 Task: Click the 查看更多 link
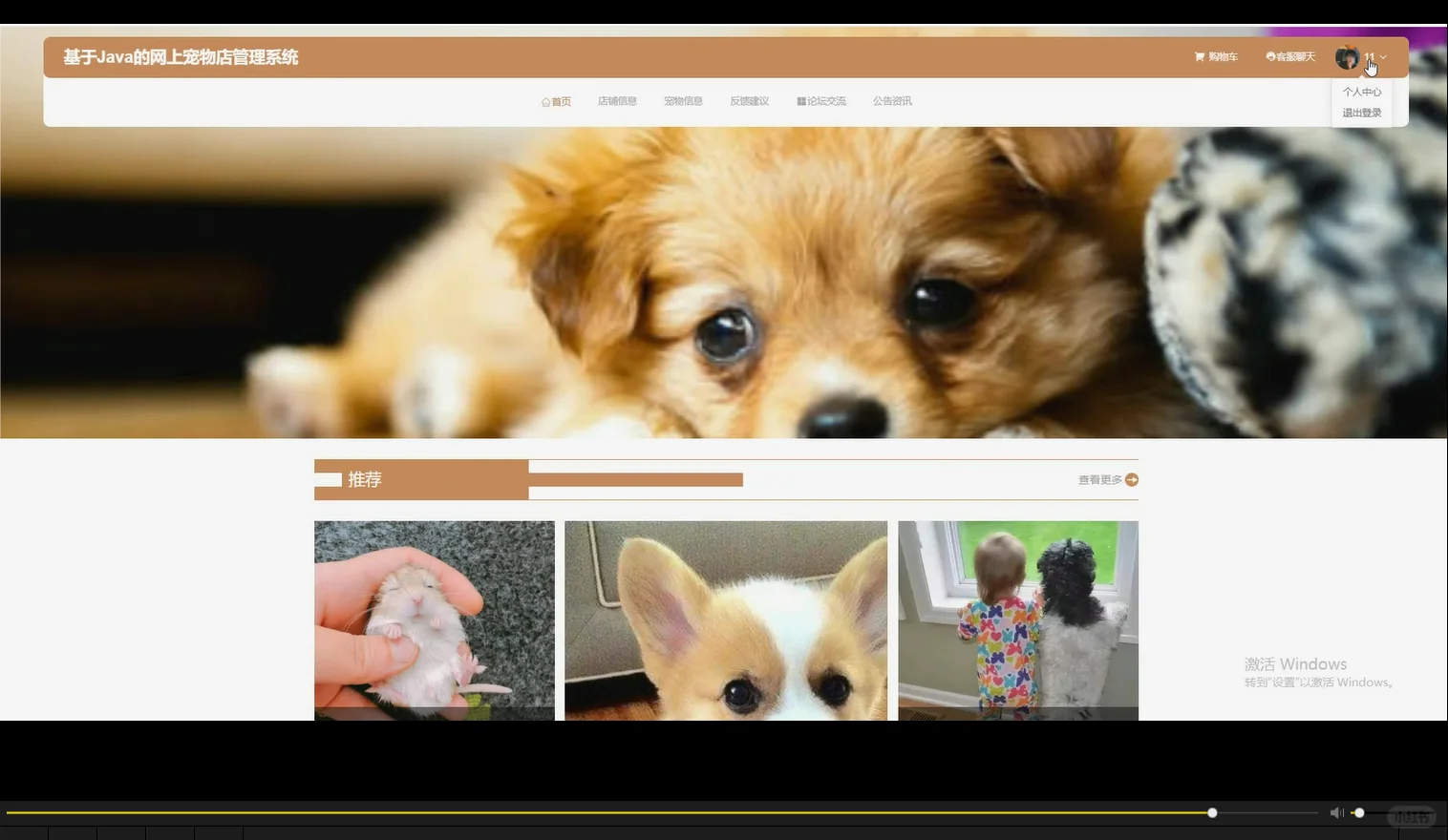click(1100, 480)
